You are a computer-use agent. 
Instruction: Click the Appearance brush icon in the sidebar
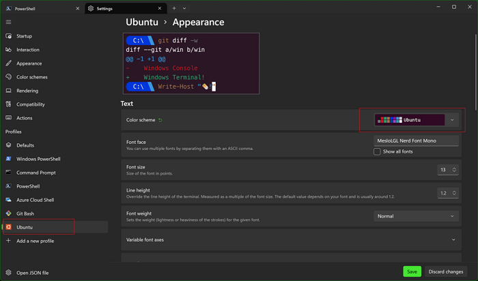8,63
